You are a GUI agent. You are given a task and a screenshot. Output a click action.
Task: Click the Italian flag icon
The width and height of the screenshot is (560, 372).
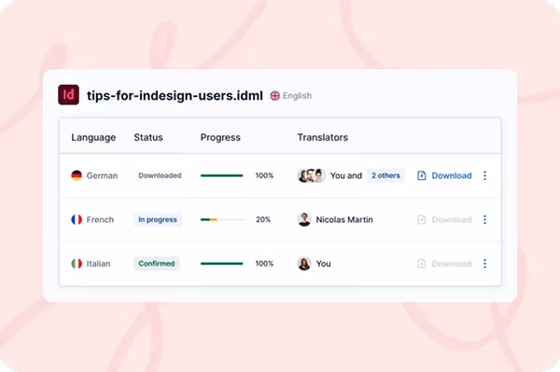tap(77, 264)
